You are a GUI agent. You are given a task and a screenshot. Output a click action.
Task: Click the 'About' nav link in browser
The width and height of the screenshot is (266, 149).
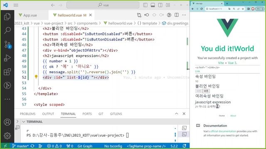[233, 116]
